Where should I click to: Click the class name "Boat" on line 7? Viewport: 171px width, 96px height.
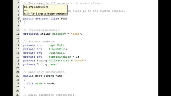(64, 19)
